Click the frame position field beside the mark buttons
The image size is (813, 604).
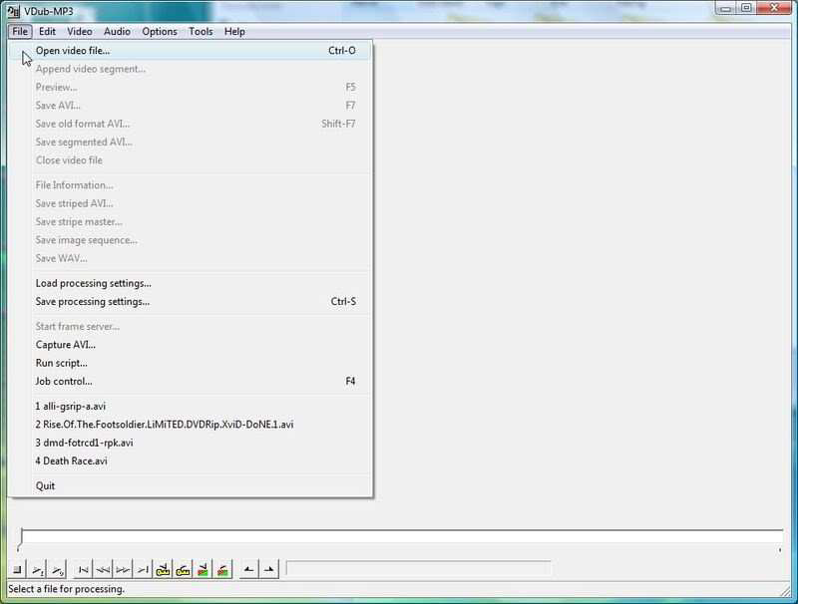(418, 569)
